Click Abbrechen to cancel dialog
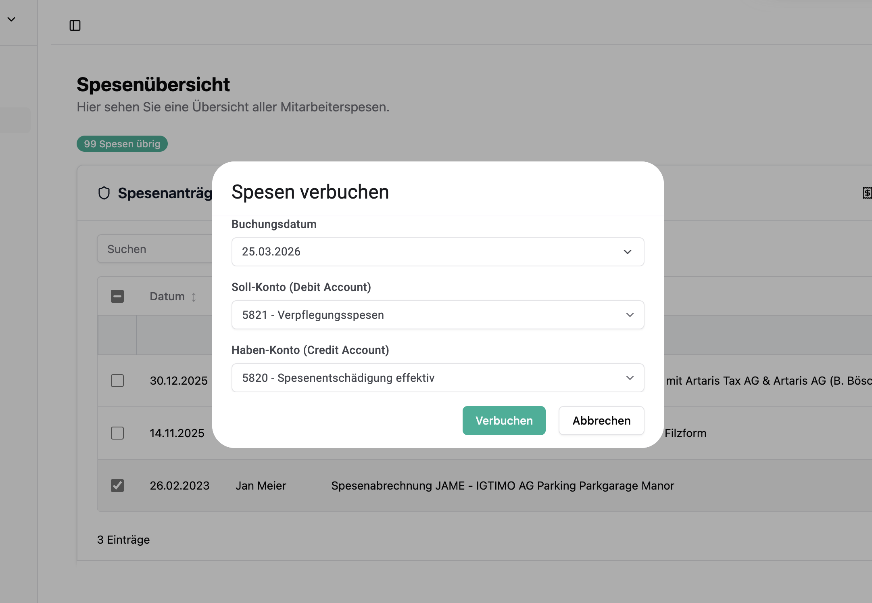 601,421
